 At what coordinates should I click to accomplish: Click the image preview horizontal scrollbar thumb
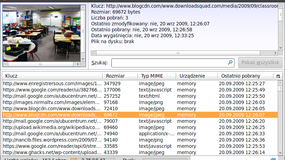pyautogui.click(x=41, y=64)
